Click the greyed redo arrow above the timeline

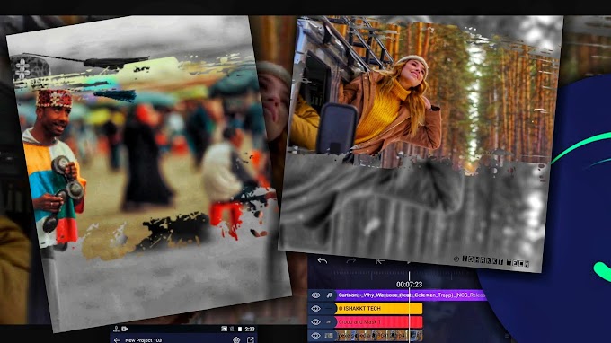coord(350,261)
